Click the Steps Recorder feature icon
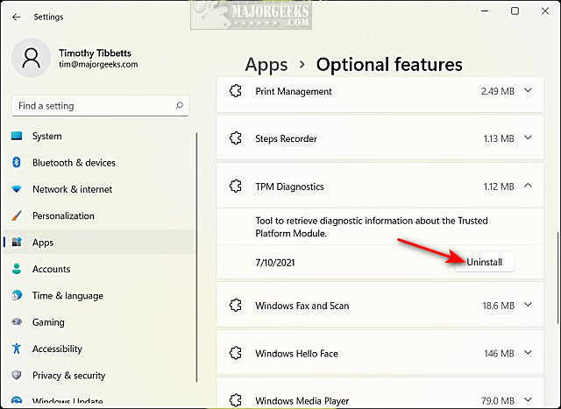 [236, 138]
